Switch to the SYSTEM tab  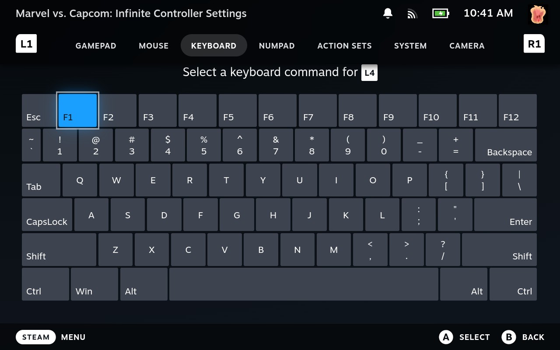click(410, 45)
